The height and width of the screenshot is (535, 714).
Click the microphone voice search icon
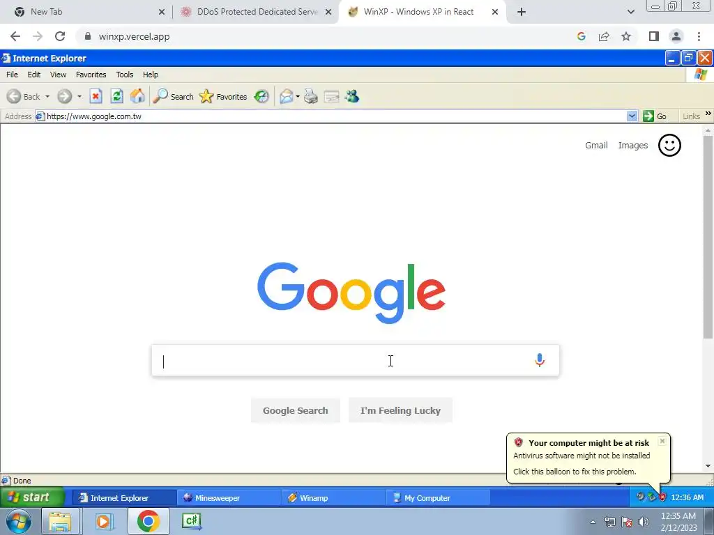pos(540,360)
